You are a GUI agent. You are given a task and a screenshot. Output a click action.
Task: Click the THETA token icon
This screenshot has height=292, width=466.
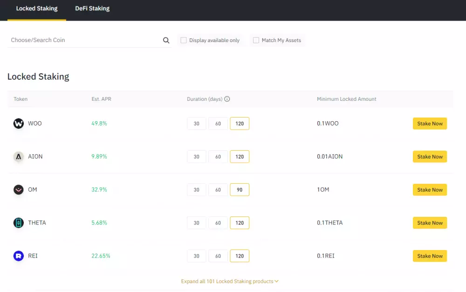point(18,222)
